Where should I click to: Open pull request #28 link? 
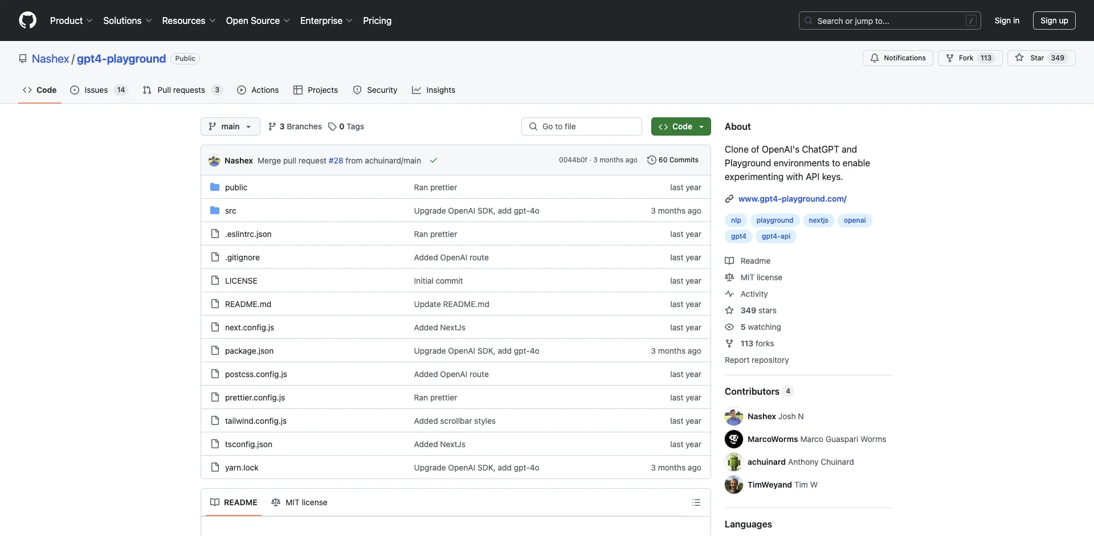click(336, 161)
